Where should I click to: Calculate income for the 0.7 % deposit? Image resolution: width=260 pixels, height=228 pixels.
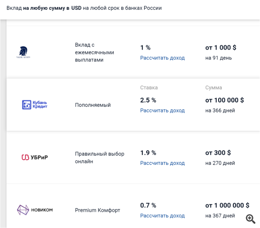coord(162,216)
